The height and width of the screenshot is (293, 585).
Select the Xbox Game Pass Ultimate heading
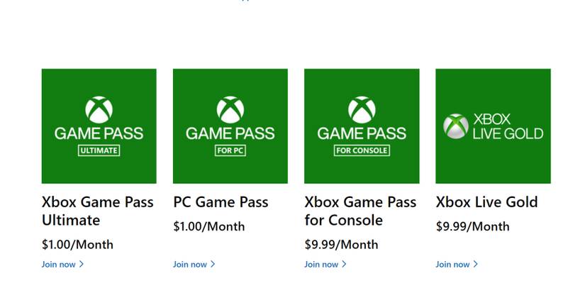[x=97, y=211]
